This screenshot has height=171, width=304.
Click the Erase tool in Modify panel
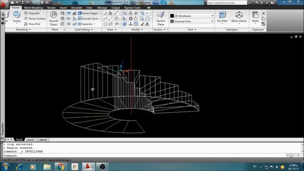(x=142, y=24)
